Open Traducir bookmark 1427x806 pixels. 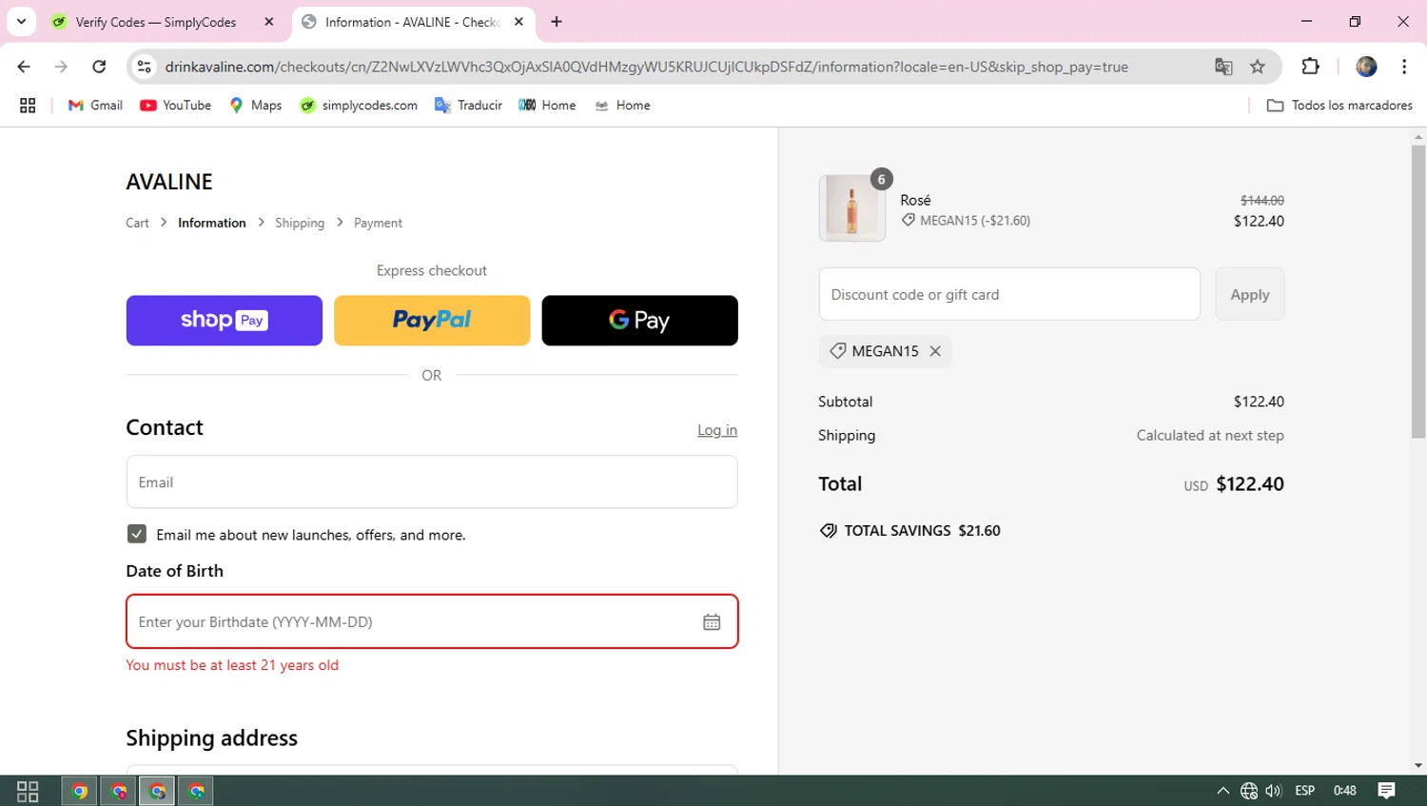point(468,106)
